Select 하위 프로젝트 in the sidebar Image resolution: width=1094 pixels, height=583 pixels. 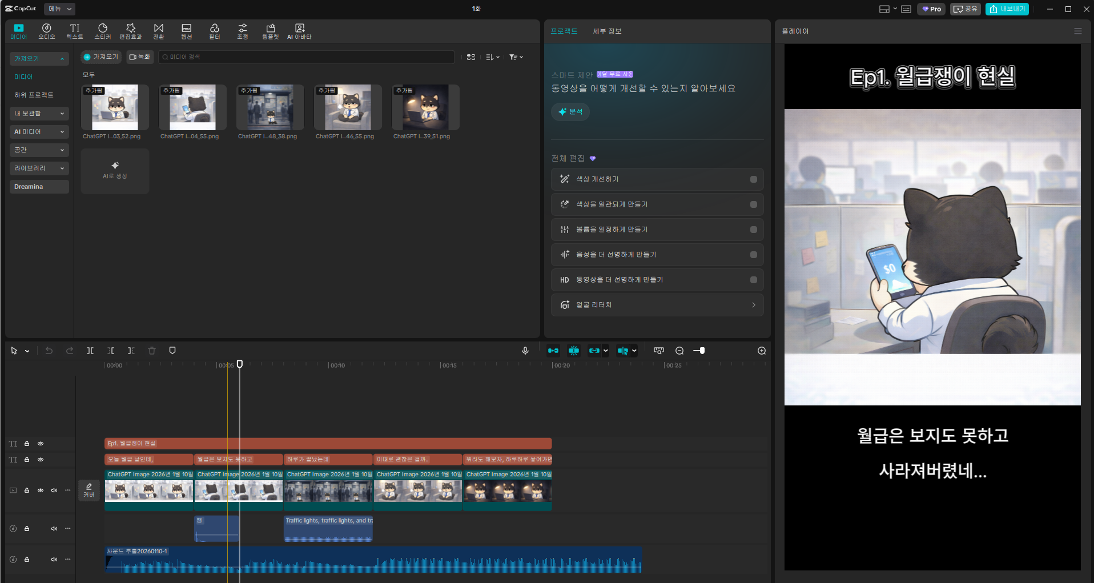click(x=34, y=95)
